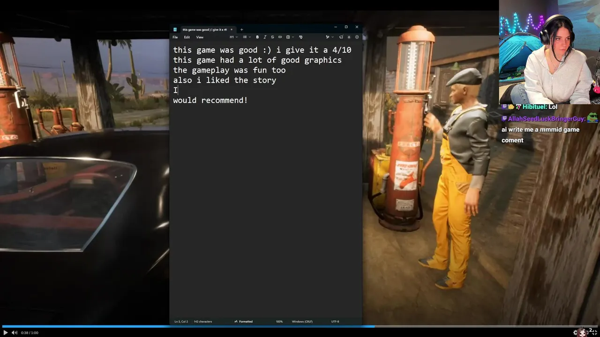Open video player settings gear
The width and height of the screenshot is (600, 337).
click(575, 332)
